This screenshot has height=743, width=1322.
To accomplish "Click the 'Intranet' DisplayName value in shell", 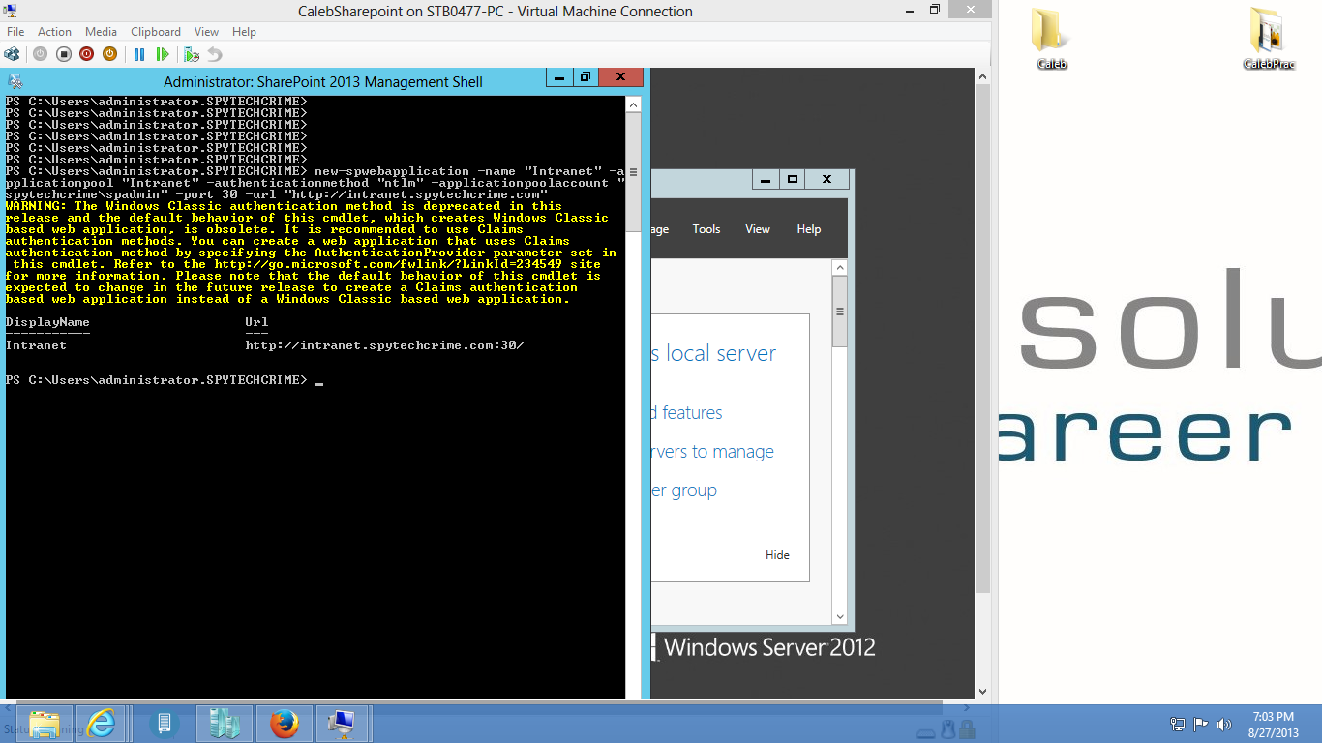I will 36,345.
